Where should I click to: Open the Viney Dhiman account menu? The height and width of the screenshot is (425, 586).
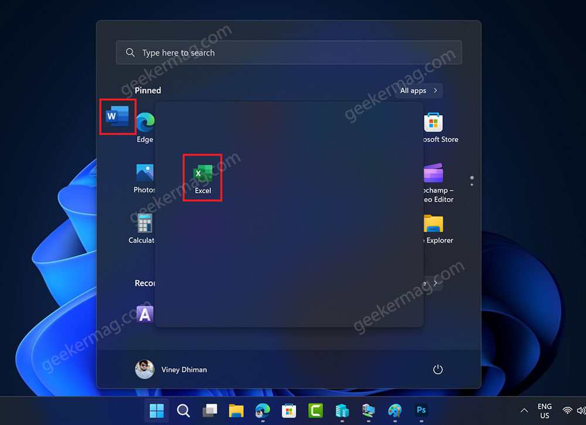coord(171,369)
